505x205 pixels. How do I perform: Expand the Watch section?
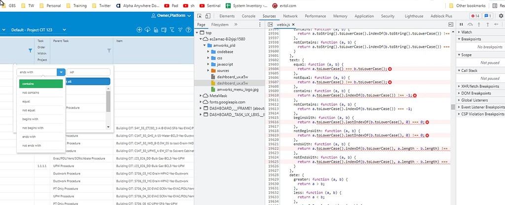pos(459,32)
